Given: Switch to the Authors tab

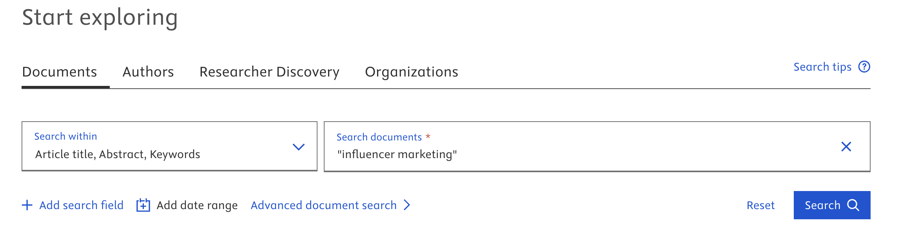Looking at the screenshot, I should (148, 72).
